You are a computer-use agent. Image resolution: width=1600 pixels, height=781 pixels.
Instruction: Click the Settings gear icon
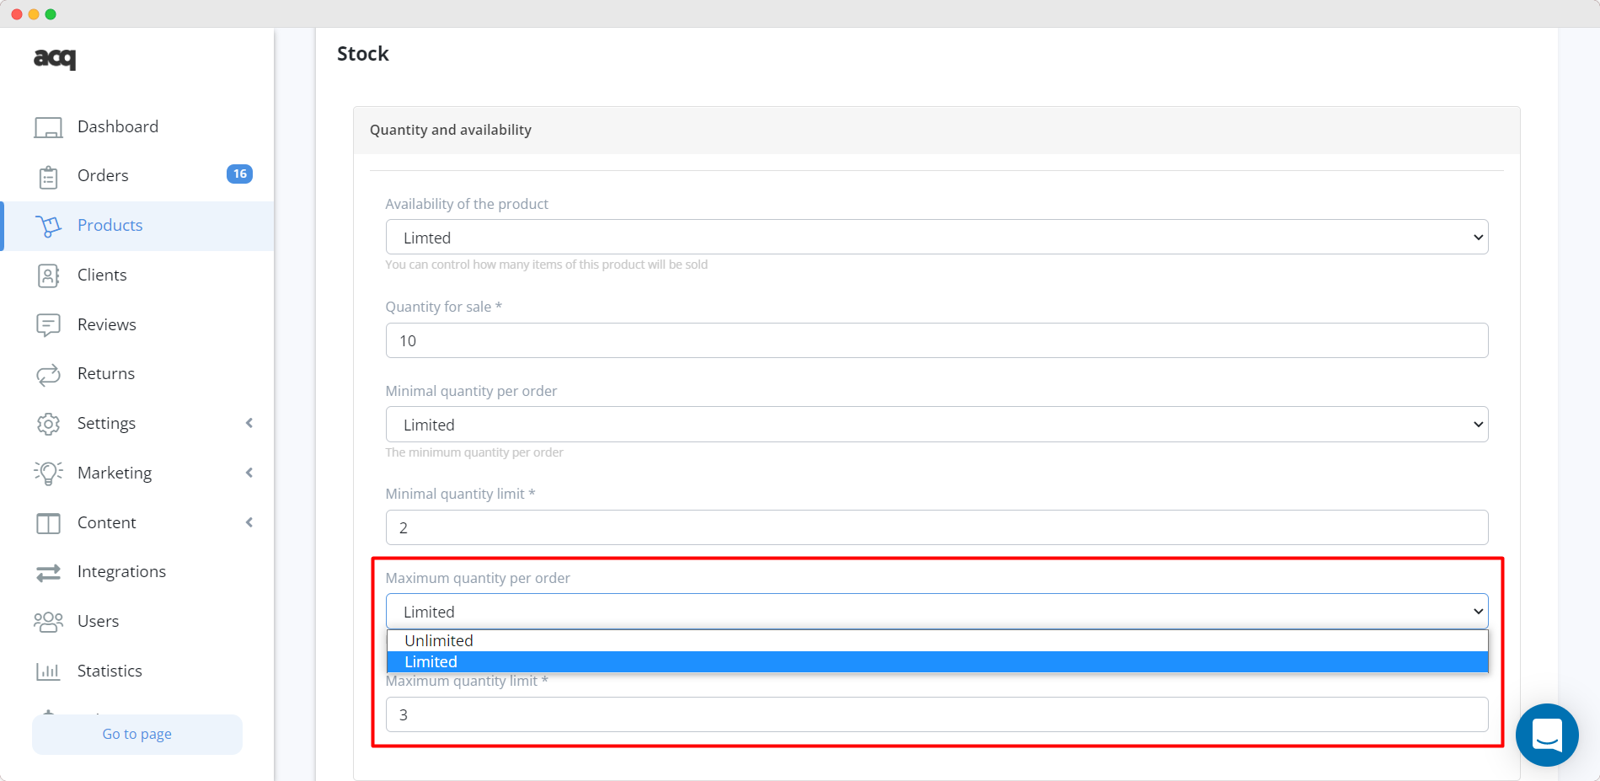pos(48,424)
